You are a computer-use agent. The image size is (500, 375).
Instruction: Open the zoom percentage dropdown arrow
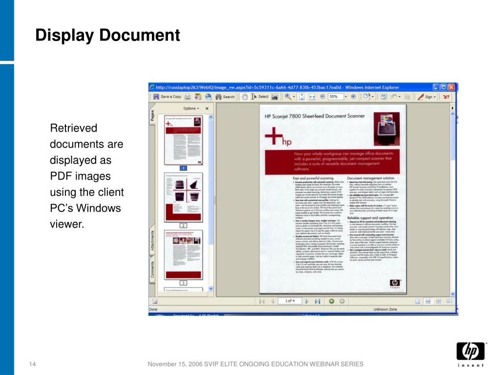[346, 97]
